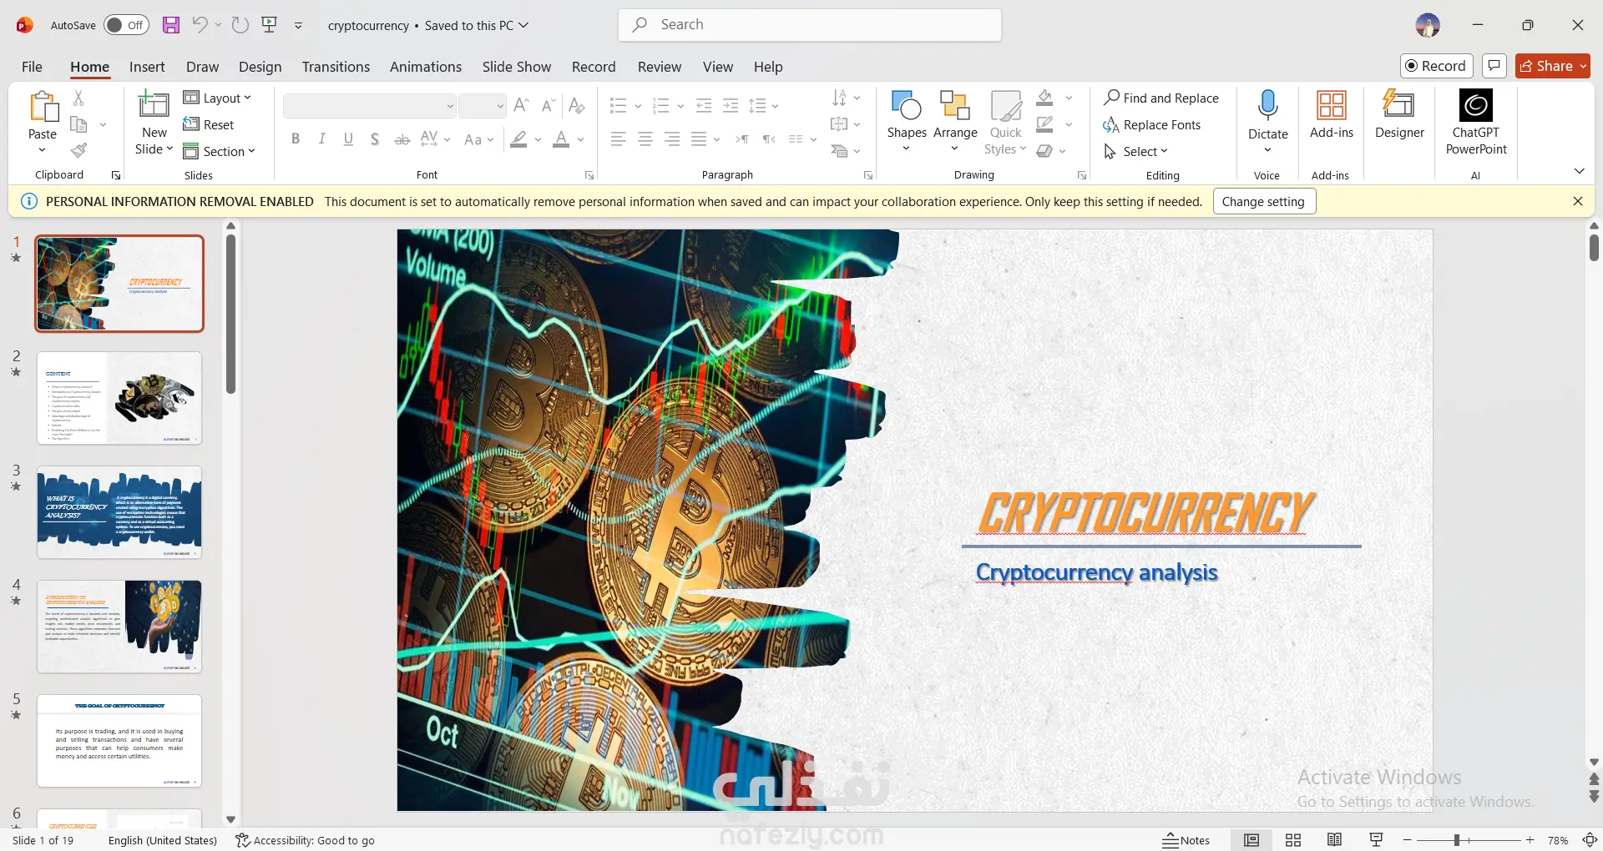Open the font size combo box
The height and width of the screenshot is (851, 1603).
coord(483,106)
